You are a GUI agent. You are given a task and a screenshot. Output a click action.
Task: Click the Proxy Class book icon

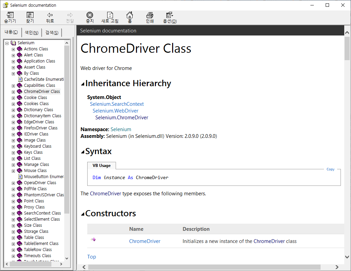click(20, 207)
